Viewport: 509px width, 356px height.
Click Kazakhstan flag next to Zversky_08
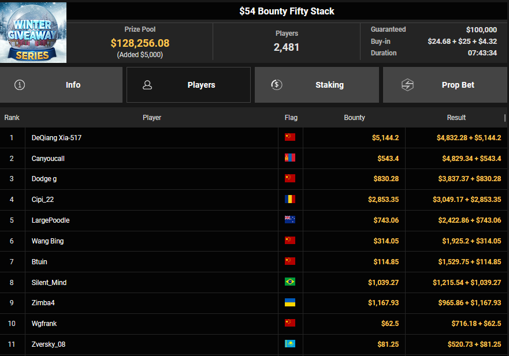pyautogui.click(x=290, y=344)
